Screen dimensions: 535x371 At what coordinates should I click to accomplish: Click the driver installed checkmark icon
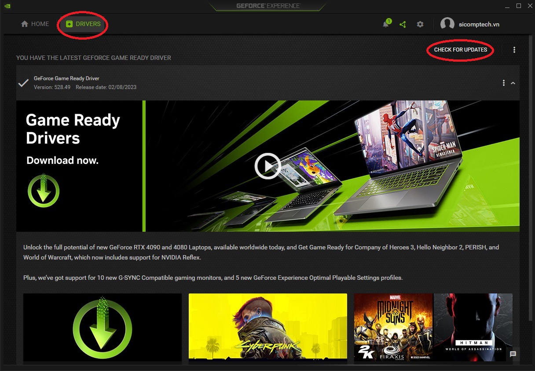23,83
